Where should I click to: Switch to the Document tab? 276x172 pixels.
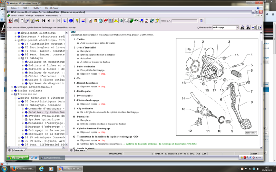(81, 150)
